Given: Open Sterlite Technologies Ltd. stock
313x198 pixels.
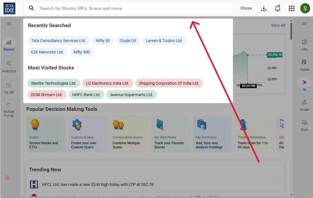Looking at the screenshot, I should click(x=54, y=83).
